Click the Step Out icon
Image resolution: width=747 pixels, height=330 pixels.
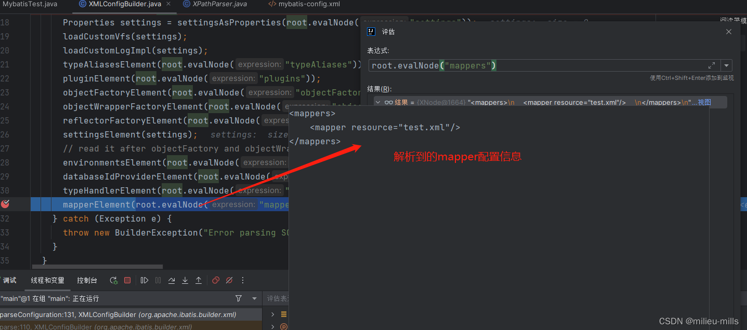pyautogui.click(x=199, y=280)
